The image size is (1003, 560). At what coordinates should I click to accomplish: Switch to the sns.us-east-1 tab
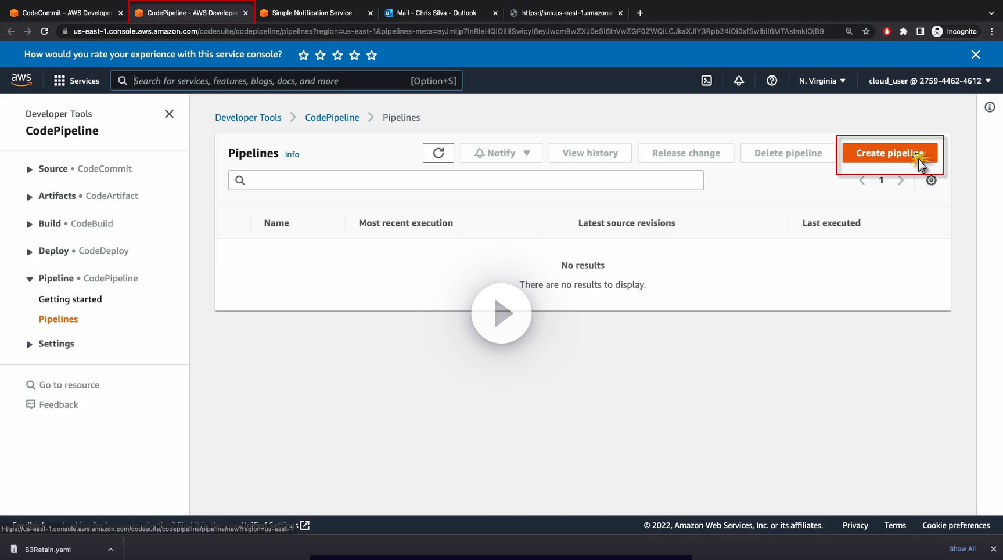(566, 13)
